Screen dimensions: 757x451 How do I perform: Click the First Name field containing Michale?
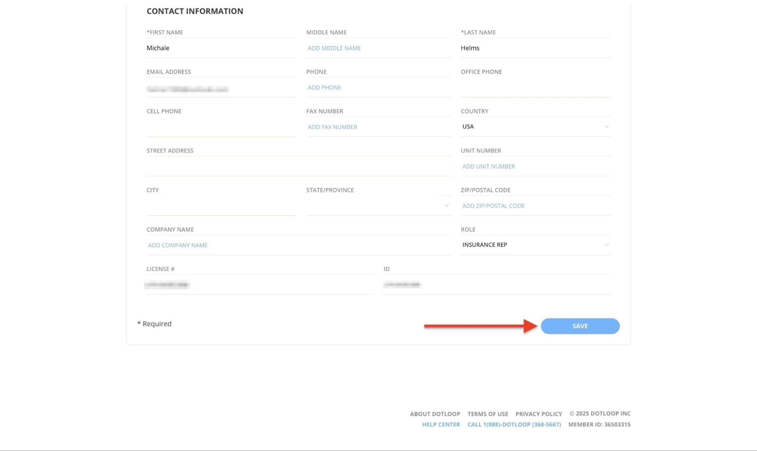(x=221, y=48)
